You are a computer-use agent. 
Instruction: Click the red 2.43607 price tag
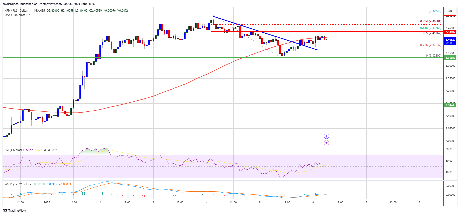(x=450, y=32)
